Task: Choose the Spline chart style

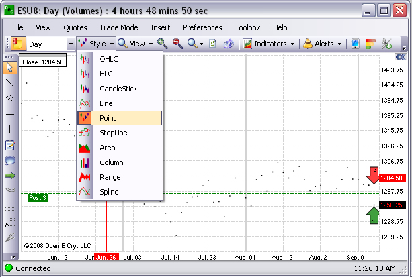Action: tap(120, 192)
